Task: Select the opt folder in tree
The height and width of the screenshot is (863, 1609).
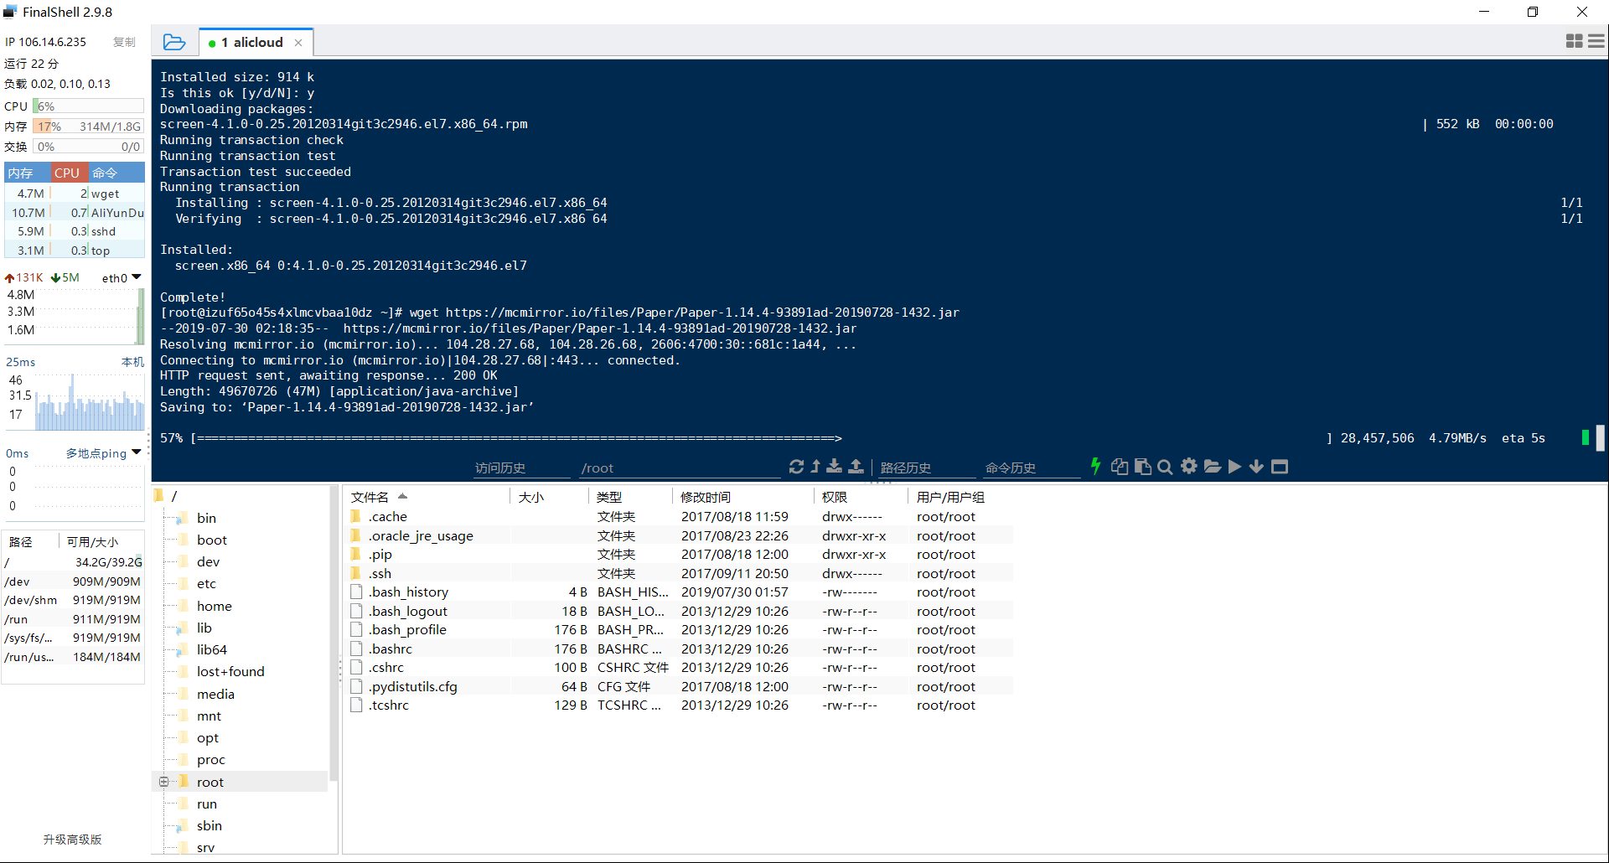Action: (208, 738)
